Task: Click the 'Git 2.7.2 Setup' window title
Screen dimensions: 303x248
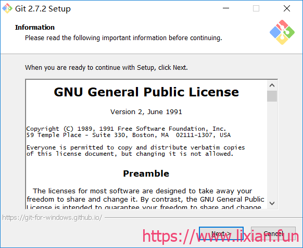Action: coord(43,9)
